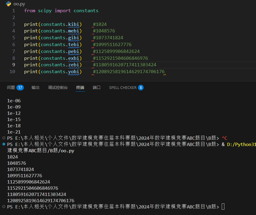The width and height of the screenshot is (256, 215).
Task: Click 'zebi' in the line 9 code
Action: click(74, 65)
